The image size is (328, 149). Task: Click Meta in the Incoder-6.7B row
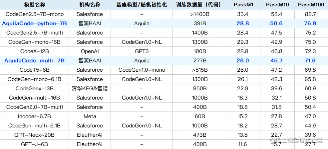click(90, 116)
